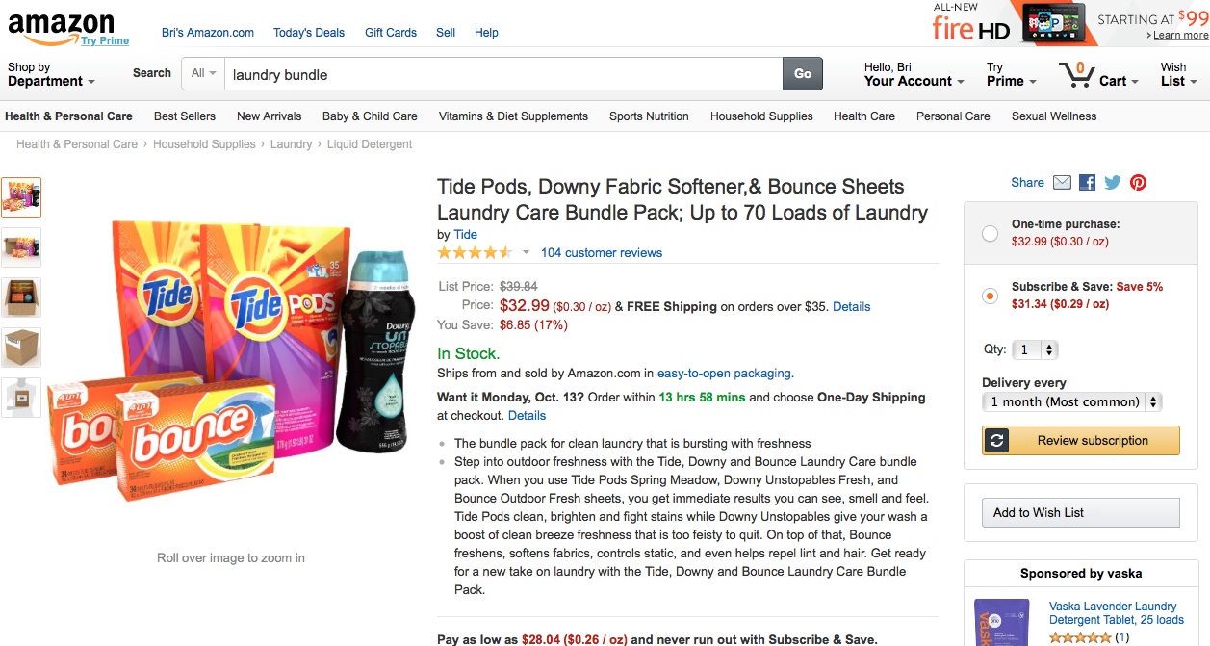Open Household Supplies menu item

[761, 116]
